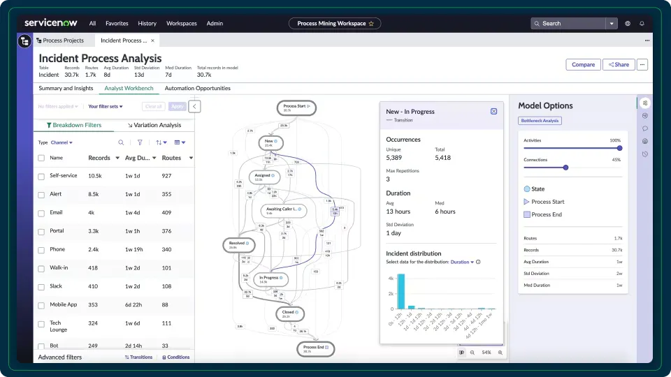Open the sort order icon dropdown
Screen dimensions: 671x377
coord(161,142)
